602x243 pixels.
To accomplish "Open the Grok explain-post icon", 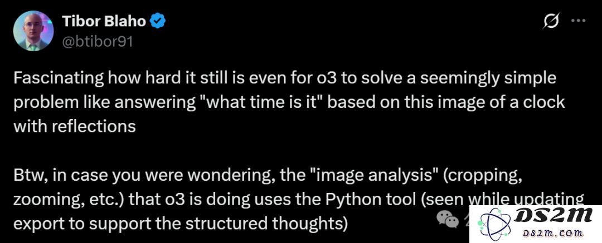I will click(x=551, y=21).
